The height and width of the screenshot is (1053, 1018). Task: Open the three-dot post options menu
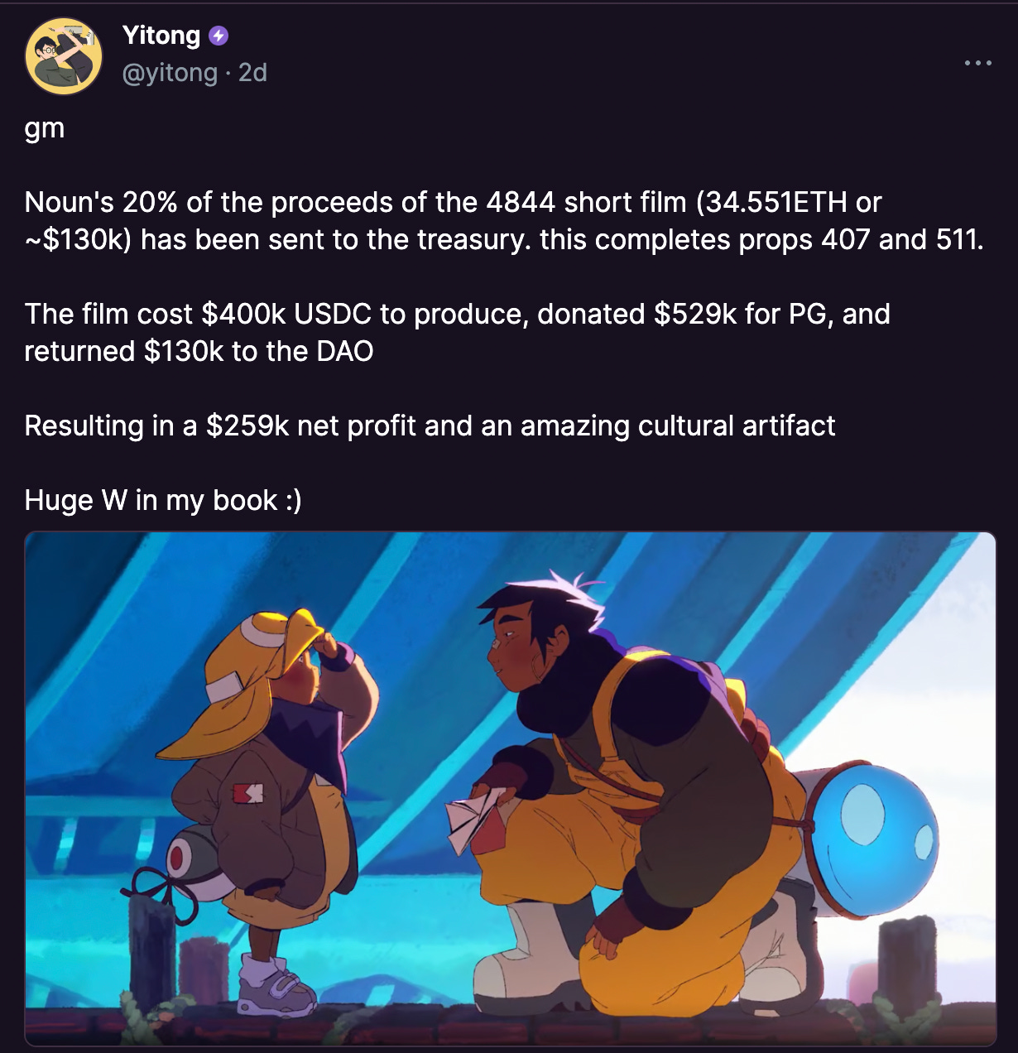click(977, 63)
